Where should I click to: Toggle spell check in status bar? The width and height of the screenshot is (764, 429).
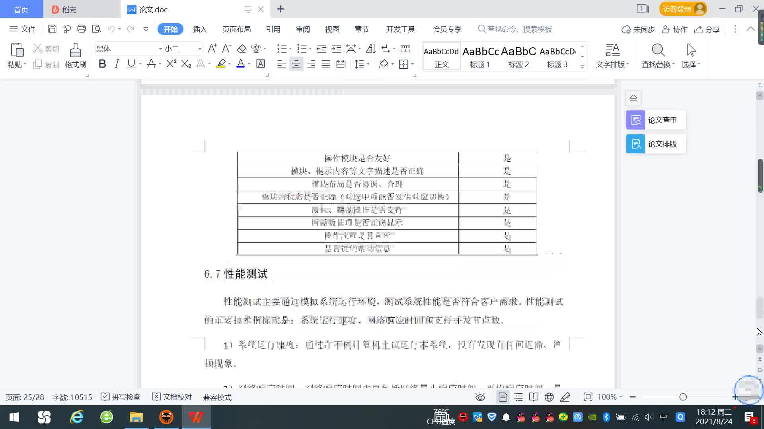pos(121,397)
